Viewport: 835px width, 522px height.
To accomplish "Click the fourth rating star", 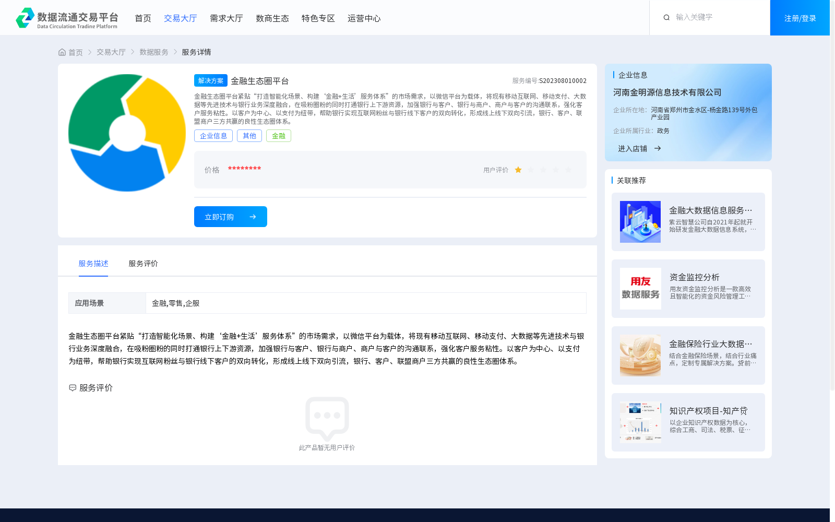I will 556,170.
